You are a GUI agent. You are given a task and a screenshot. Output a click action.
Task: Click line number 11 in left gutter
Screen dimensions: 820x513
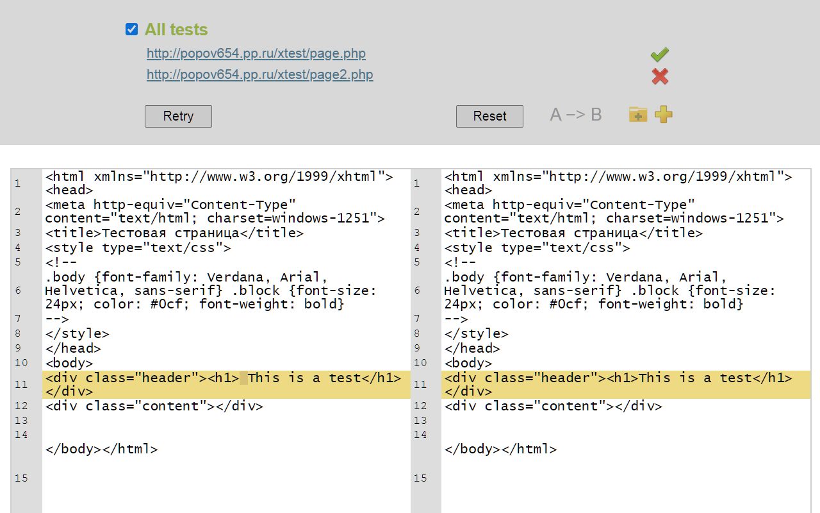point(21,385)
